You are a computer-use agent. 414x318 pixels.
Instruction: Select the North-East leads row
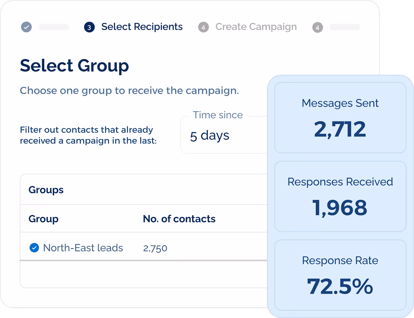click(x=83, y=248)
